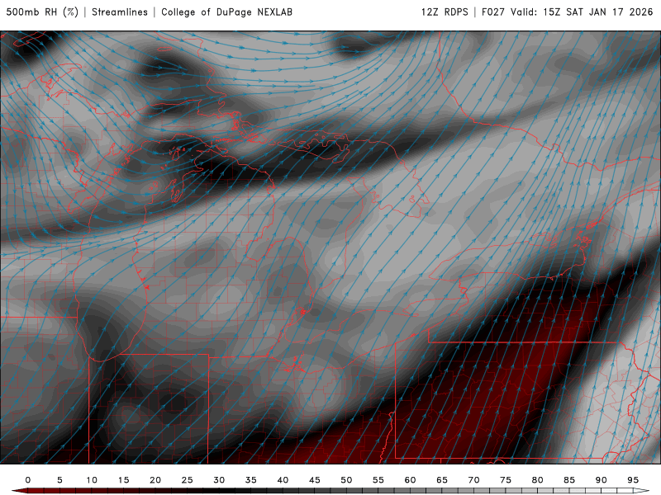This screenshot has width=661, height=495.
Task: Select the "15" label on color scale
Action: pos(123,480)
